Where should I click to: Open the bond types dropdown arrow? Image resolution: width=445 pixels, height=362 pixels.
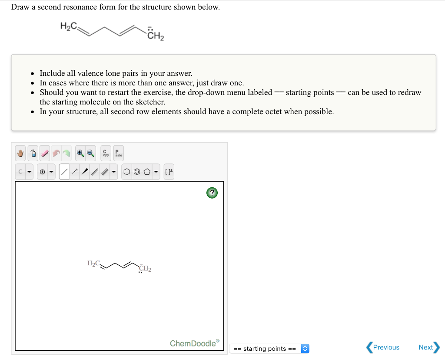pyautogui.click(x=114, y=172)
